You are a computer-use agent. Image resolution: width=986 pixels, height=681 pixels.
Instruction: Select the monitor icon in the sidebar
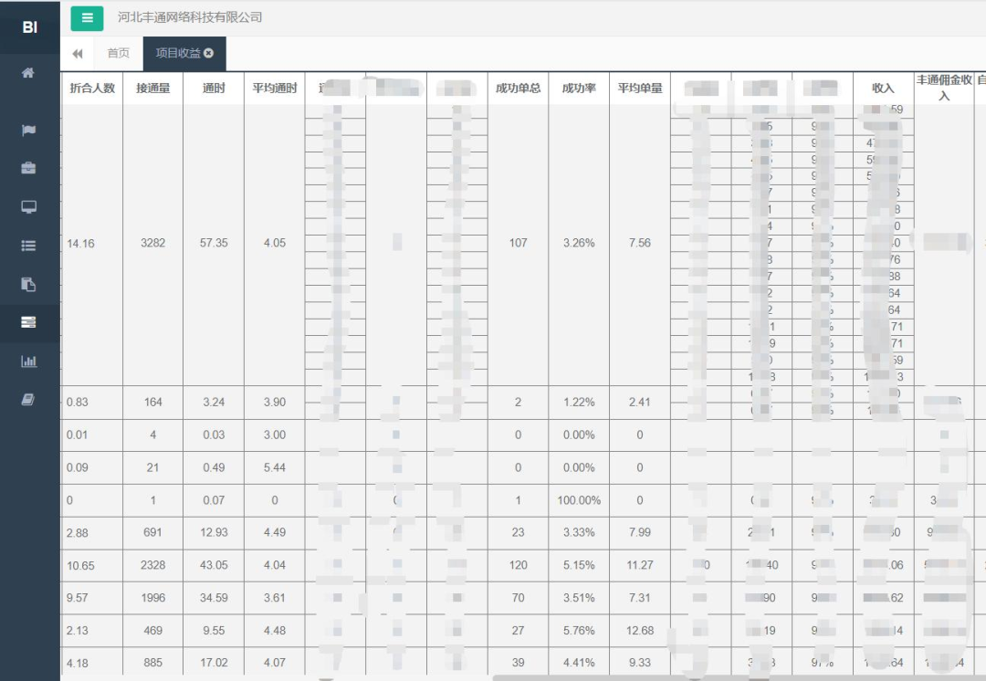point(28,207)
